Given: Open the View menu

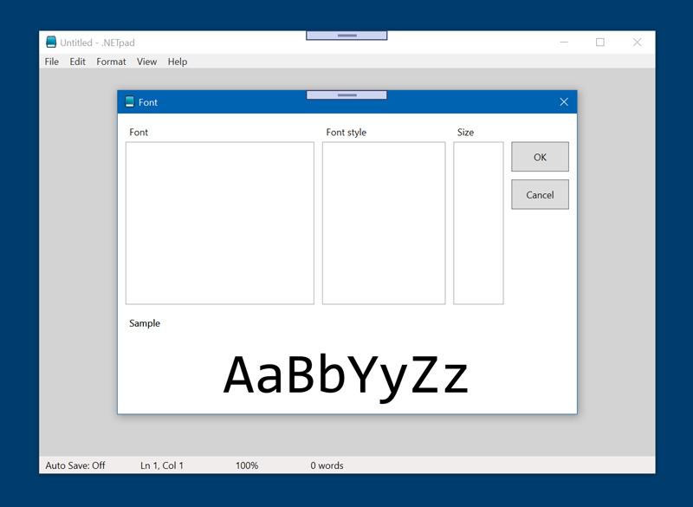Looking at the screenshot, I should coord(147,62).
